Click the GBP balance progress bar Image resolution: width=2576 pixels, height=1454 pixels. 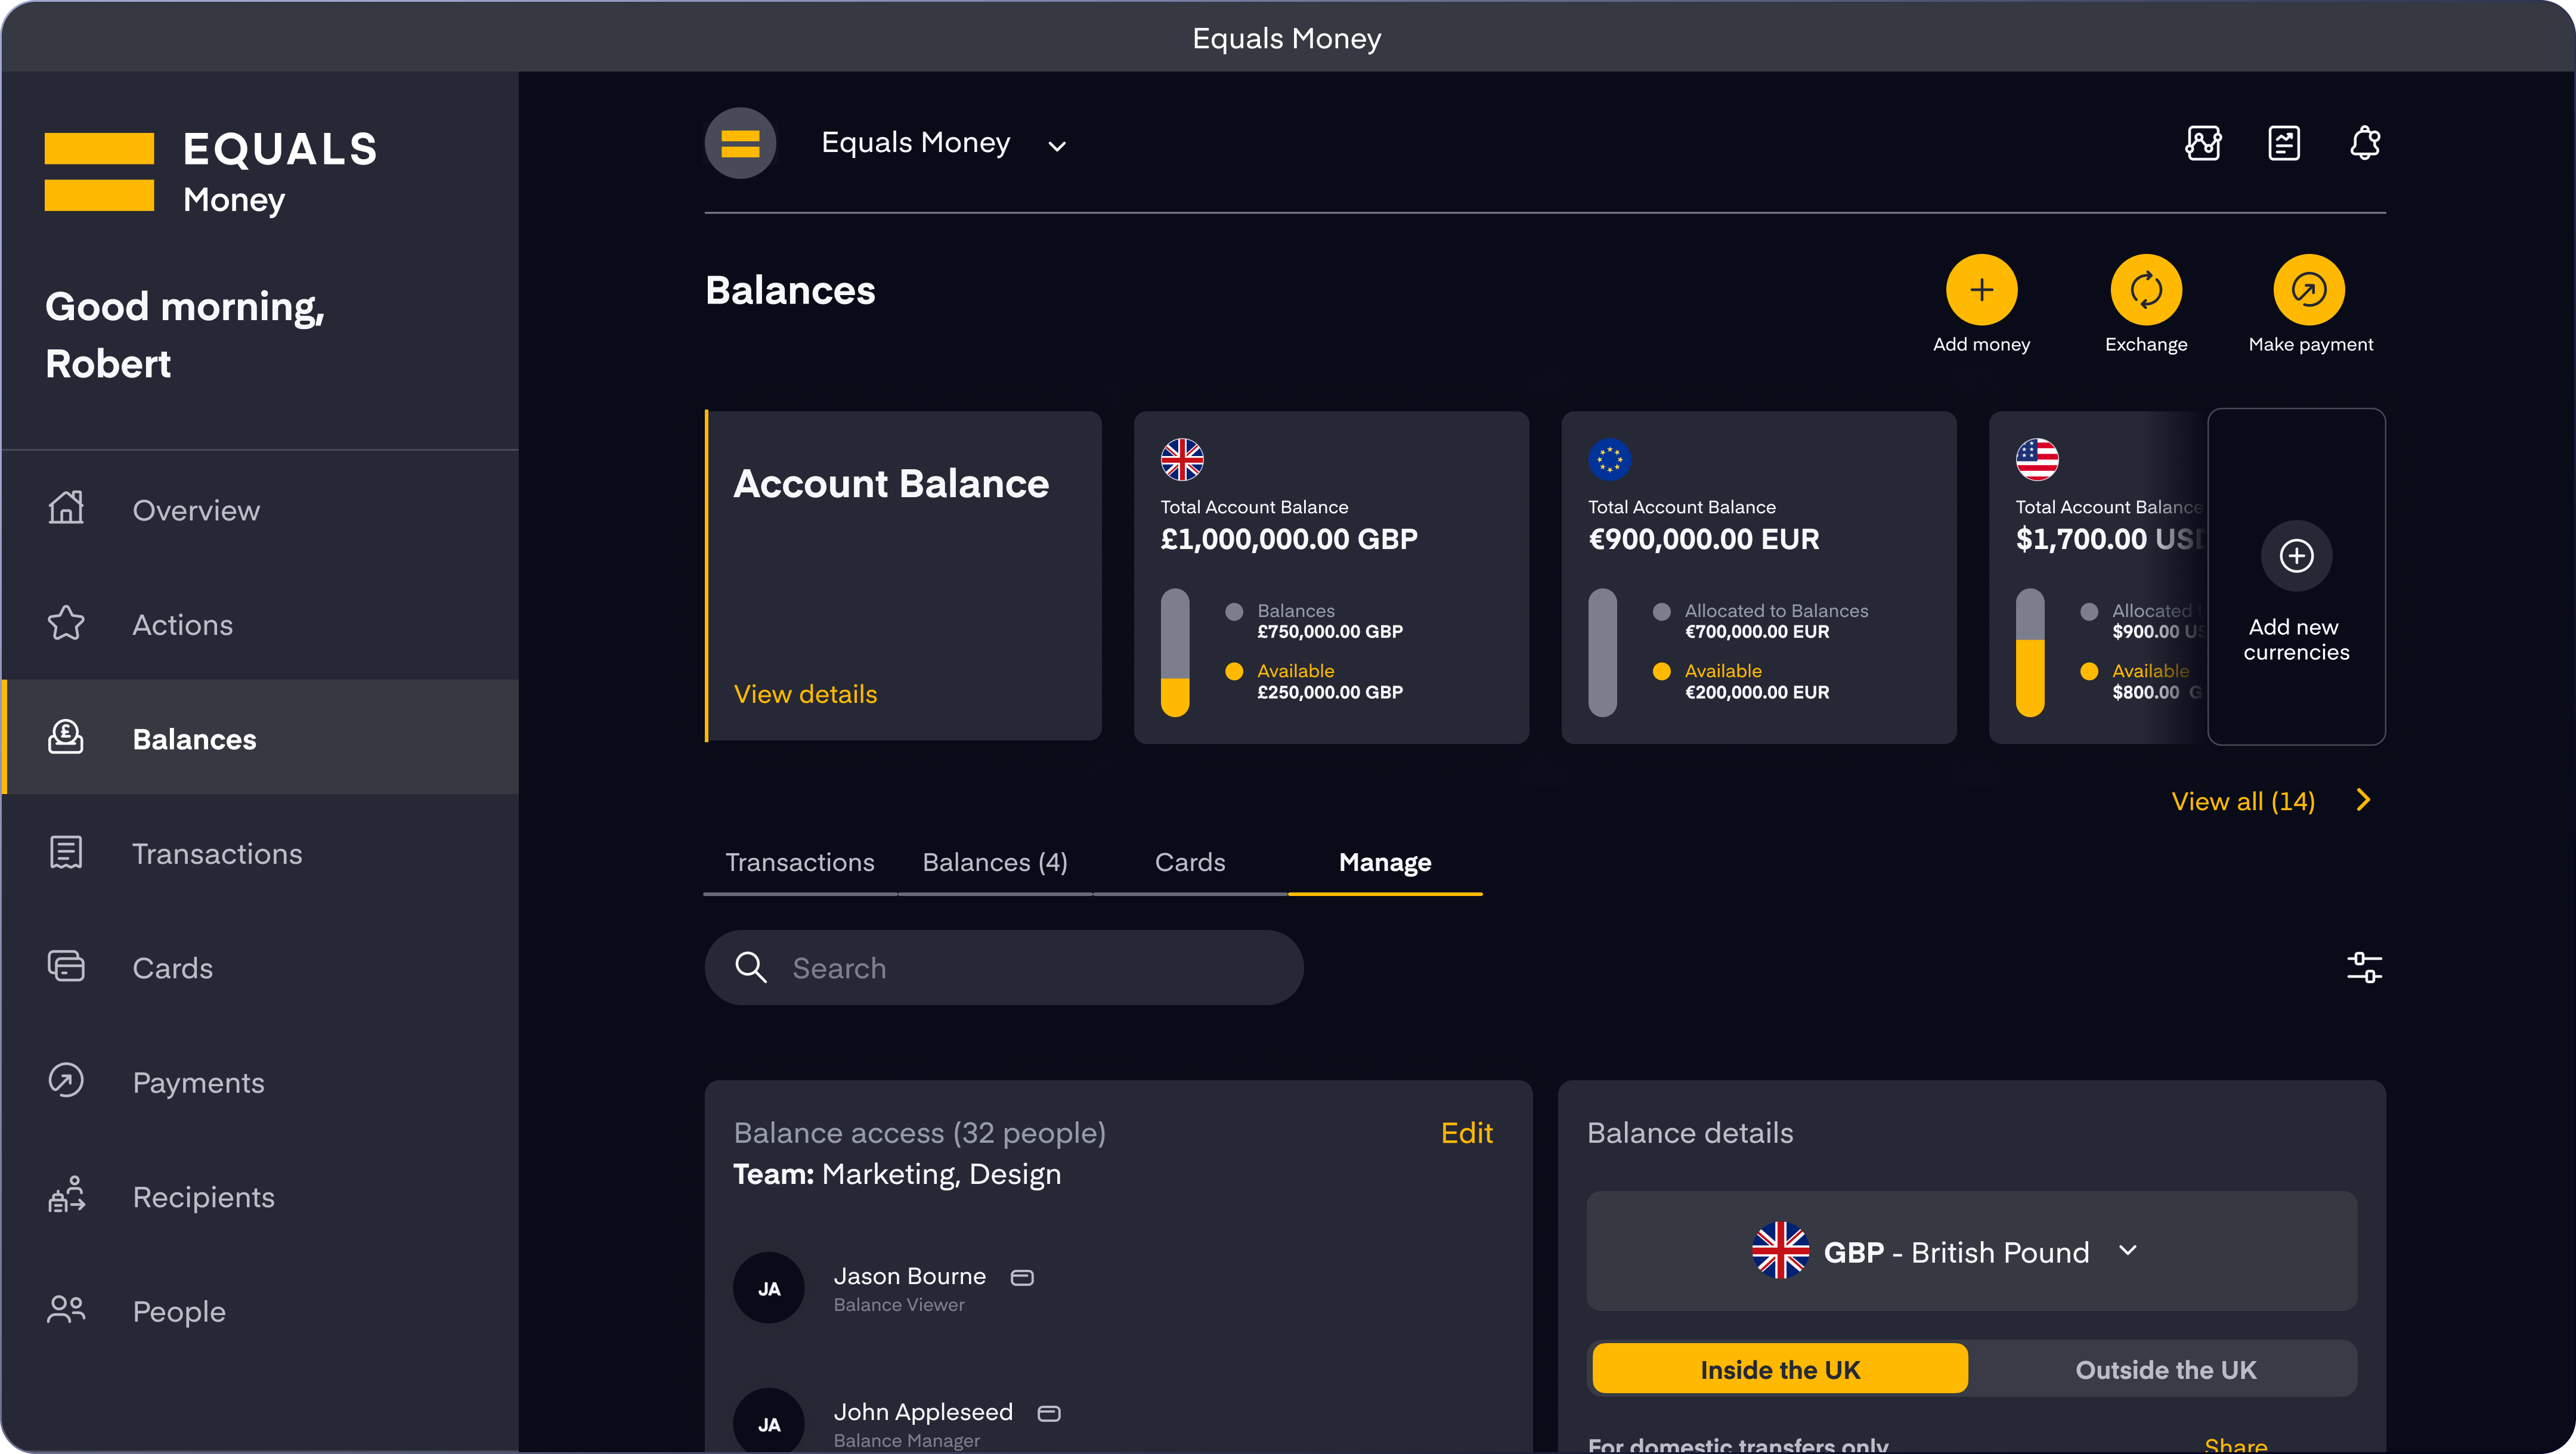(1175, 652)
